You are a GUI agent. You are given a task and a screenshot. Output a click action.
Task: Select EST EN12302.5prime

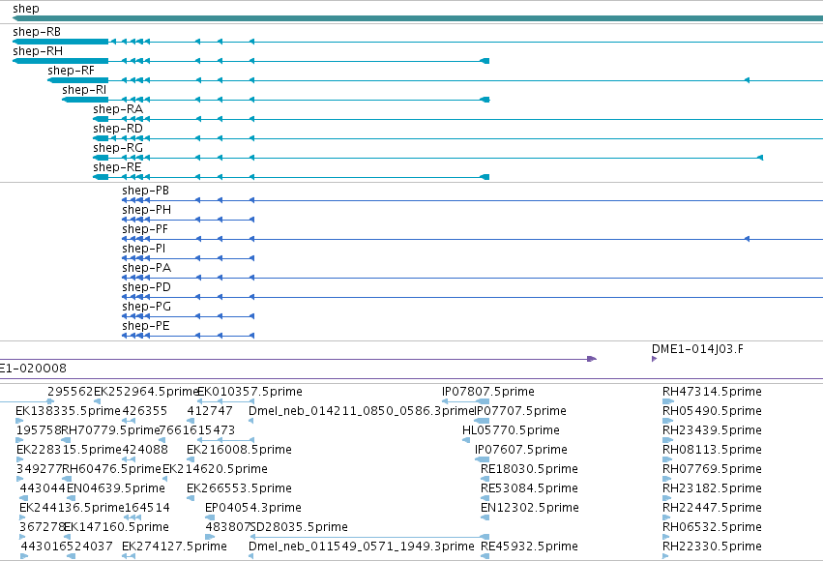point(530,509)
